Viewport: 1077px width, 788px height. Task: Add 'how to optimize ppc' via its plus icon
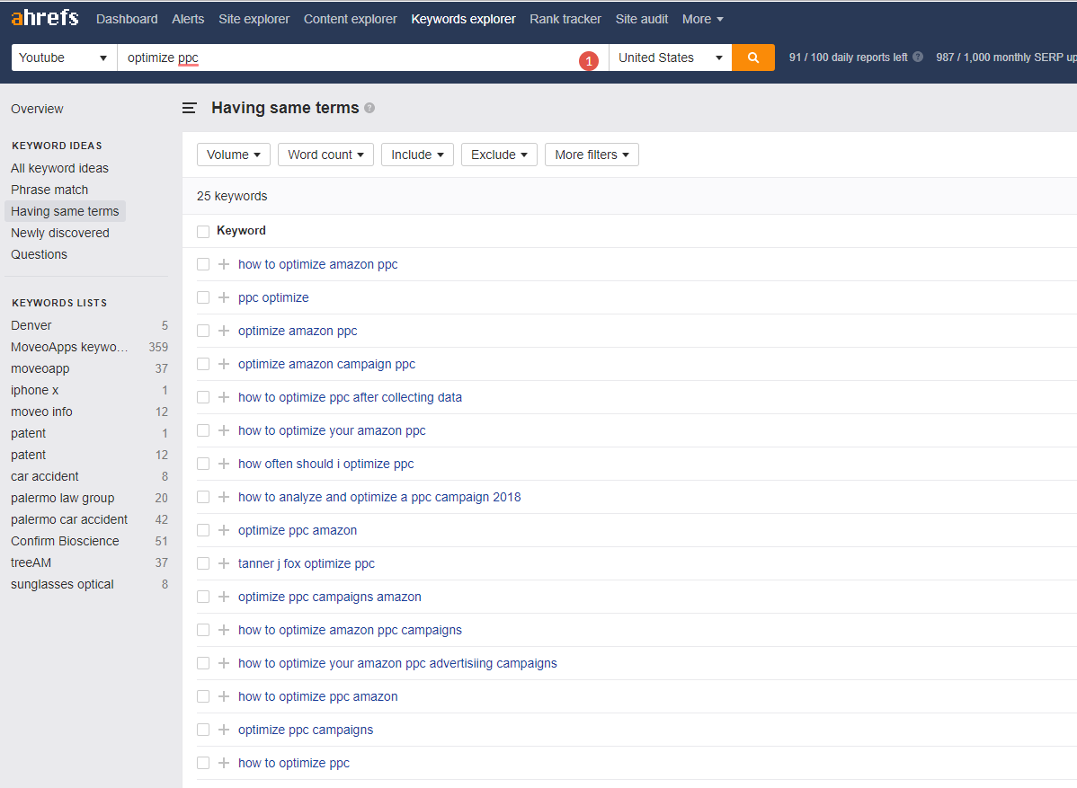coord(223,762)
